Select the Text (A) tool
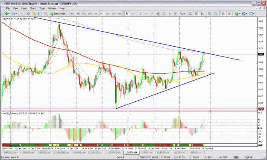Image resolution: width=267 pixels, height=160 pixels. coord(170,14)
